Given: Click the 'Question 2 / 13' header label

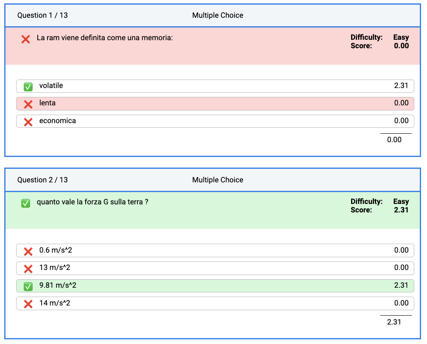Looking at the screenshot, I should 42,180.
